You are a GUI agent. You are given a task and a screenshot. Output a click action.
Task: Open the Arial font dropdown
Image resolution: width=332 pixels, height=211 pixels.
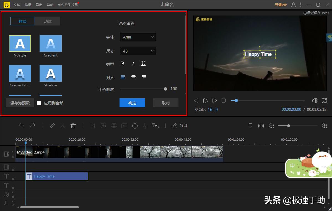138,37
